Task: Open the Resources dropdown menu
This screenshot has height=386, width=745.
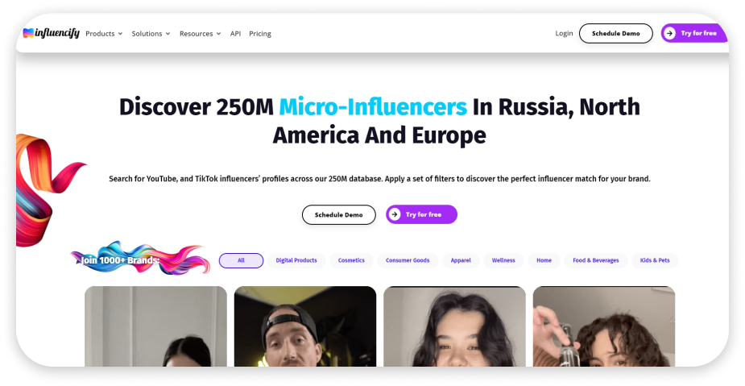Action: [200, 34]
